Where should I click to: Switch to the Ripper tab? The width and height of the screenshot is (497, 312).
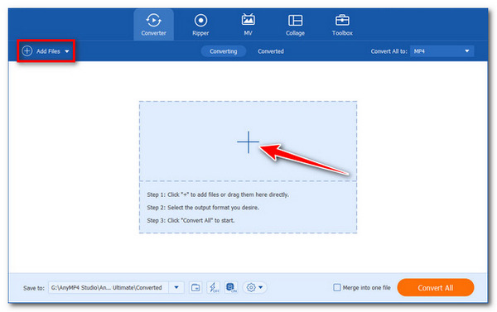200,25
